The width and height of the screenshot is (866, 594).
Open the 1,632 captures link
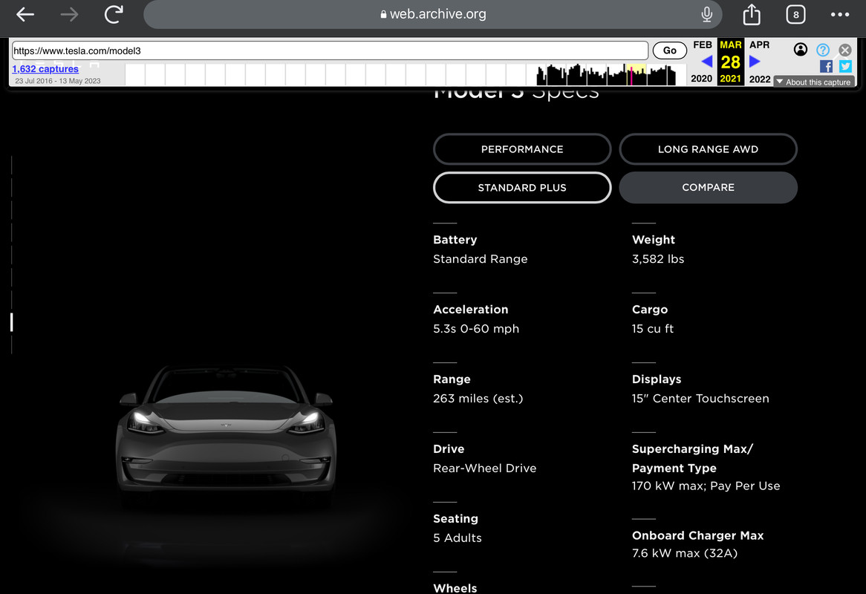[45, 69]
